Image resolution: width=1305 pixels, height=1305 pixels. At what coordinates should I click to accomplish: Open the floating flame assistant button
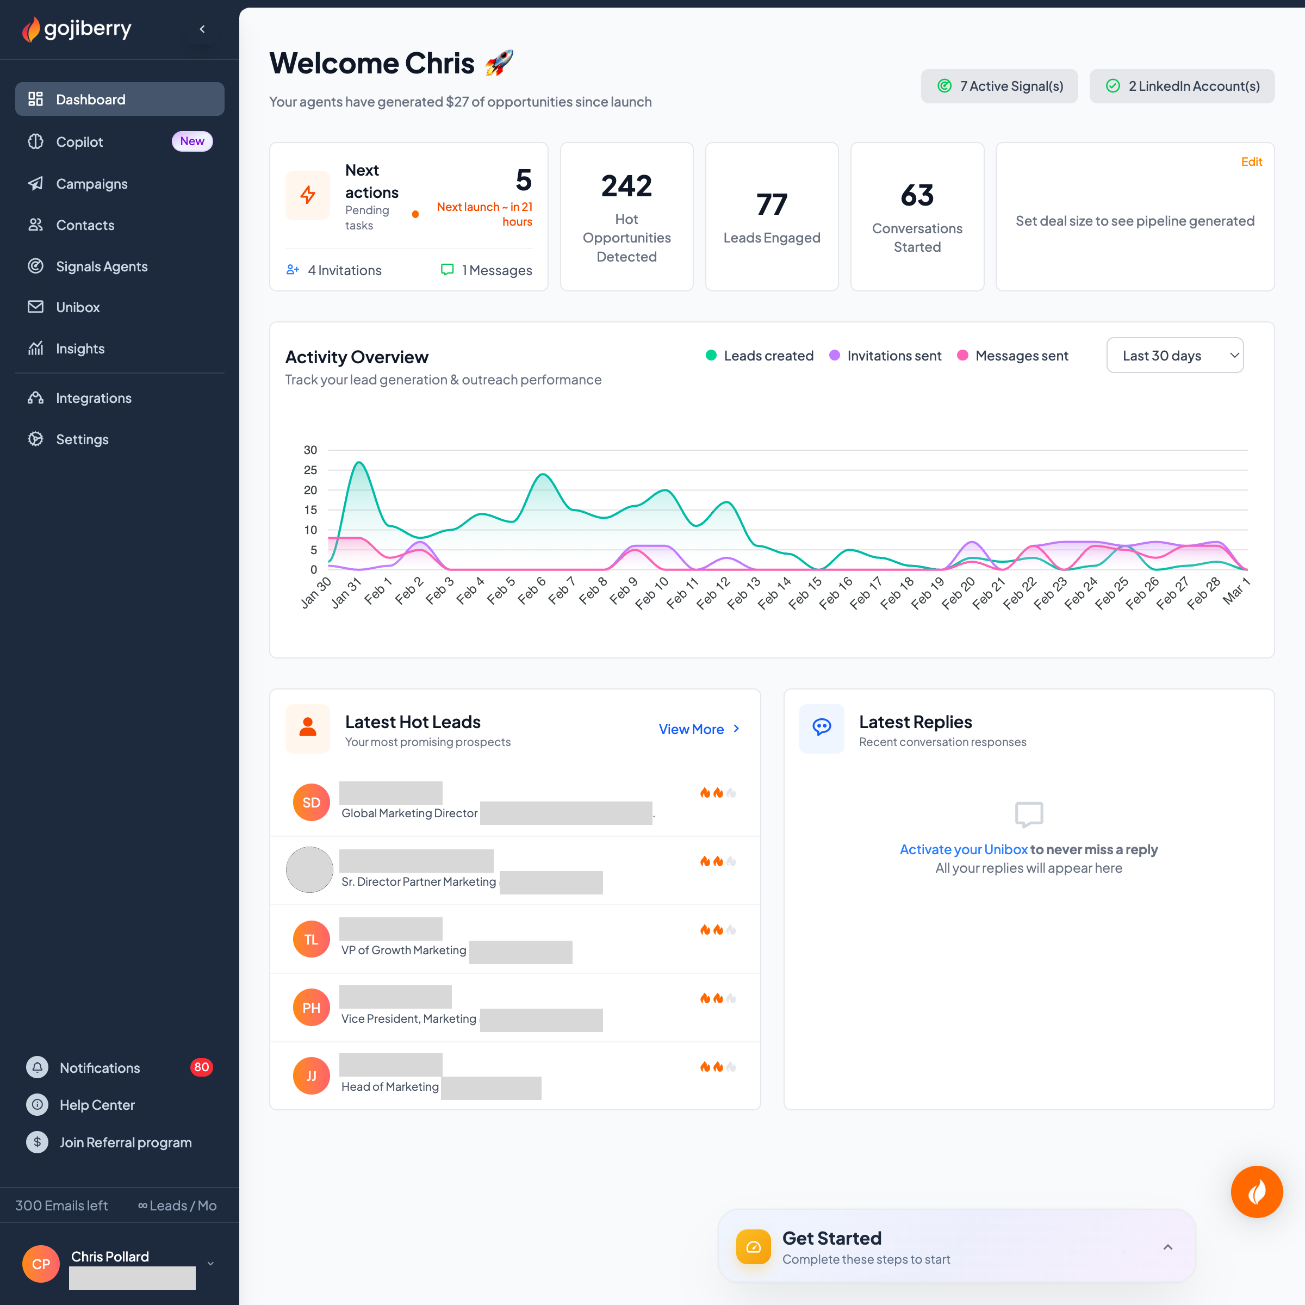(x=1257, y=1191)
